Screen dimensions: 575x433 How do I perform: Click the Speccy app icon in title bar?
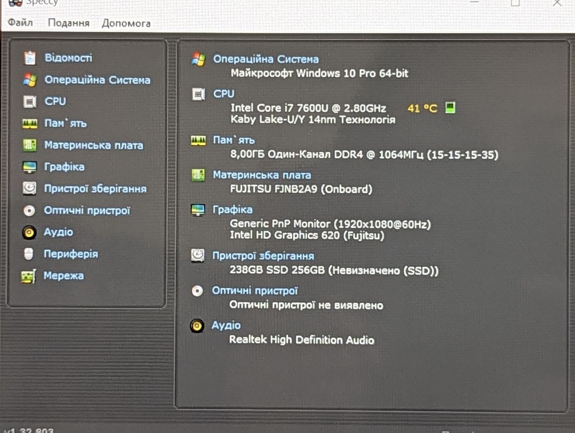click(16, 3)
